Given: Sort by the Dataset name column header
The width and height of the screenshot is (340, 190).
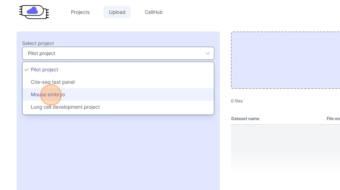Looking at the screenshot, I should 245,118.
